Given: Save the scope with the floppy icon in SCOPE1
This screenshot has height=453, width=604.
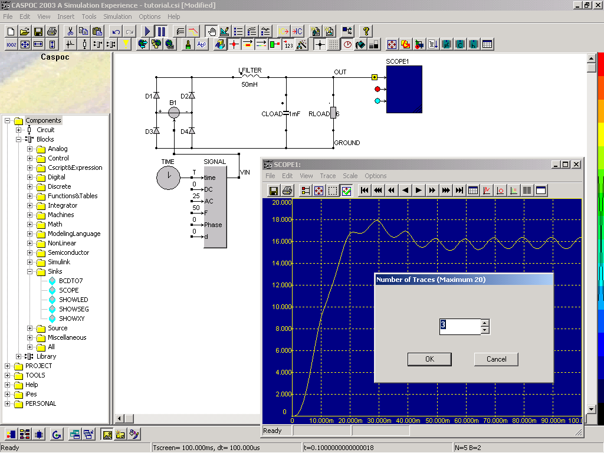Looking at the screenshot, I should pyautogui.click(x=274, y=191).
